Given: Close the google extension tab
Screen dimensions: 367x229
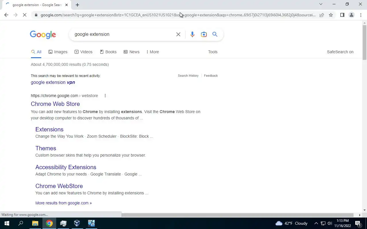Looking at the screenshot, I should 67,5.
